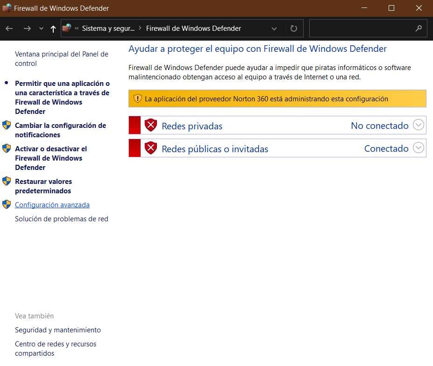Click shield icon beside 'Cambiar la configuración'
Image resolution: width=433 pixels, height=366 pixels.
(7, 125)
